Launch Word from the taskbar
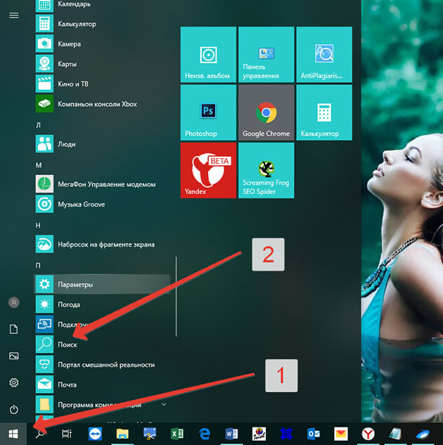Viewport: 443px width, 445px height. pos(231,434)
